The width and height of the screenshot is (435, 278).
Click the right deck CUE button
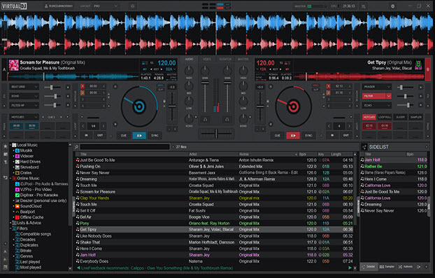tap(278, 136)
